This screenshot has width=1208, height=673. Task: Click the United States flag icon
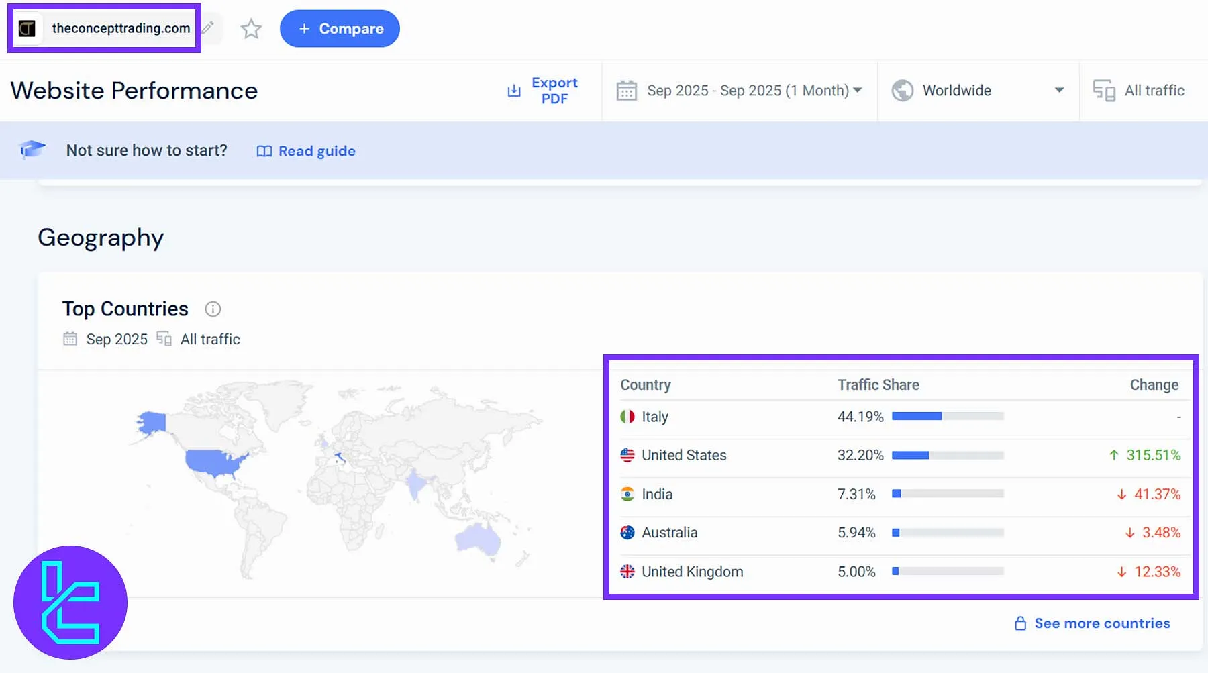coord(627,455)
